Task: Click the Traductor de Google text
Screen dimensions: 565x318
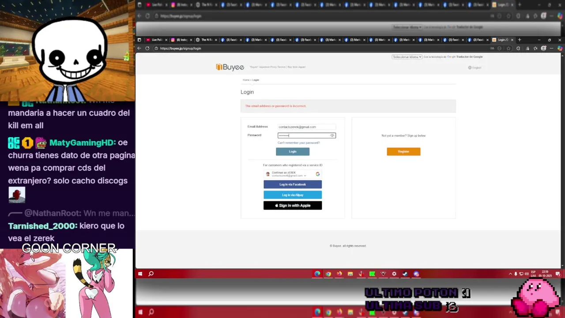Action: (x=469, y=57)
